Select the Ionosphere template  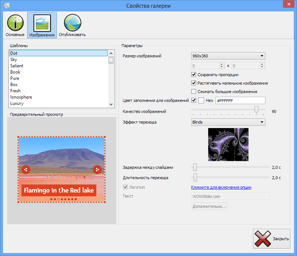click(58, 97)
